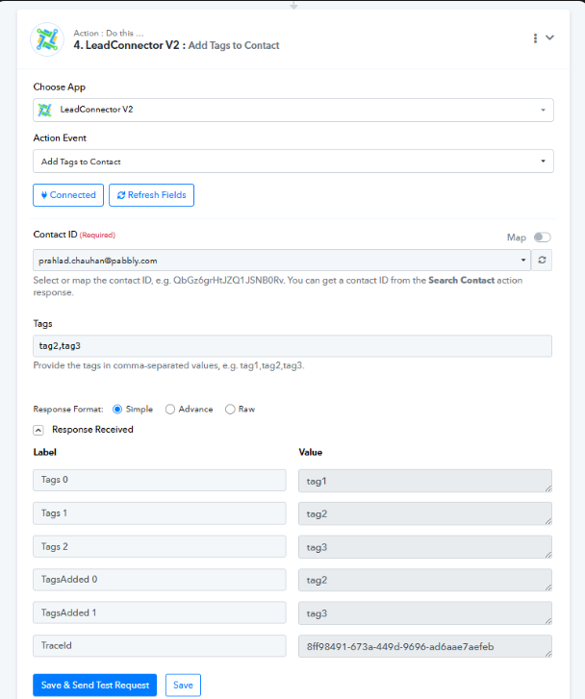Click the refresh icon beside Contact ID
Screen dimensions: 585x699
point(543,261)
